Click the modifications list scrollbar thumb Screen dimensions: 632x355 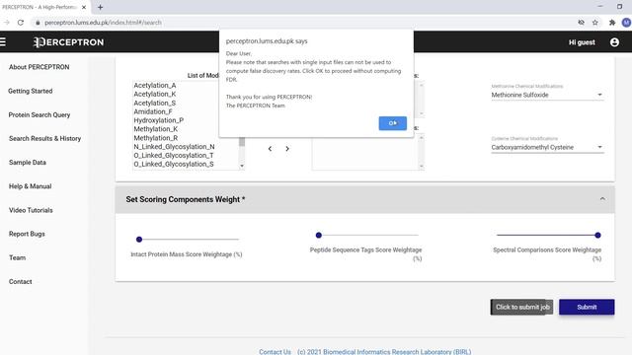click(242, 142)
